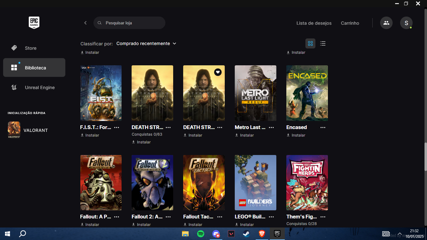Open more options for Fallout 2
This screenshot has height=240, width=427.
pos(168,217)
